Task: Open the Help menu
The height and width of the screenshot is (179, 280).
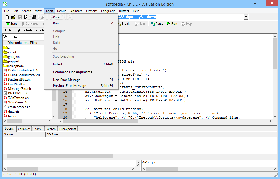Action: pyautogui.click(x=136, y=11)
